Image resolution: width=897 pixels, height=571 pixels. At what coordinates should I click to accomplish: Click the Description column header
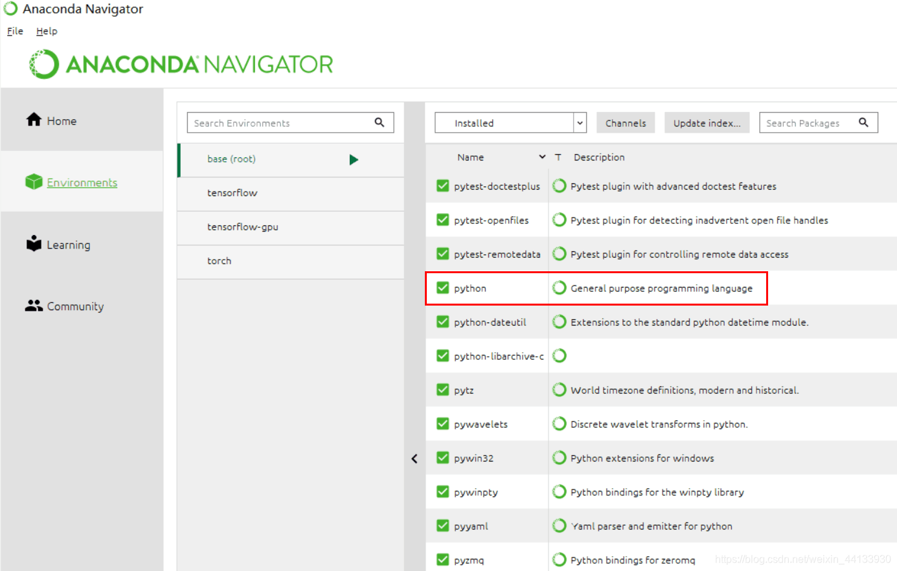point(599,157)
